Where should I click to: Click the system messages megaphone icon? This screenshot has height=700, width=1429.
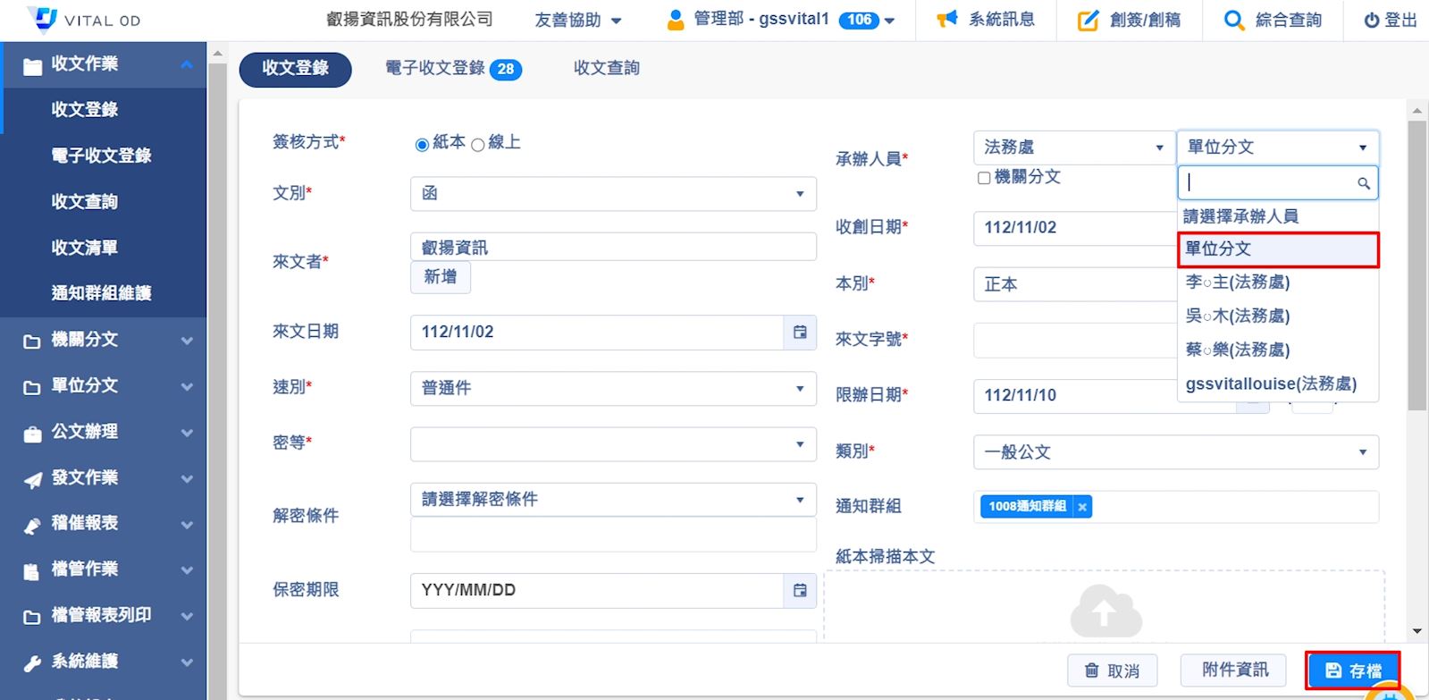[x=946, y=20]
